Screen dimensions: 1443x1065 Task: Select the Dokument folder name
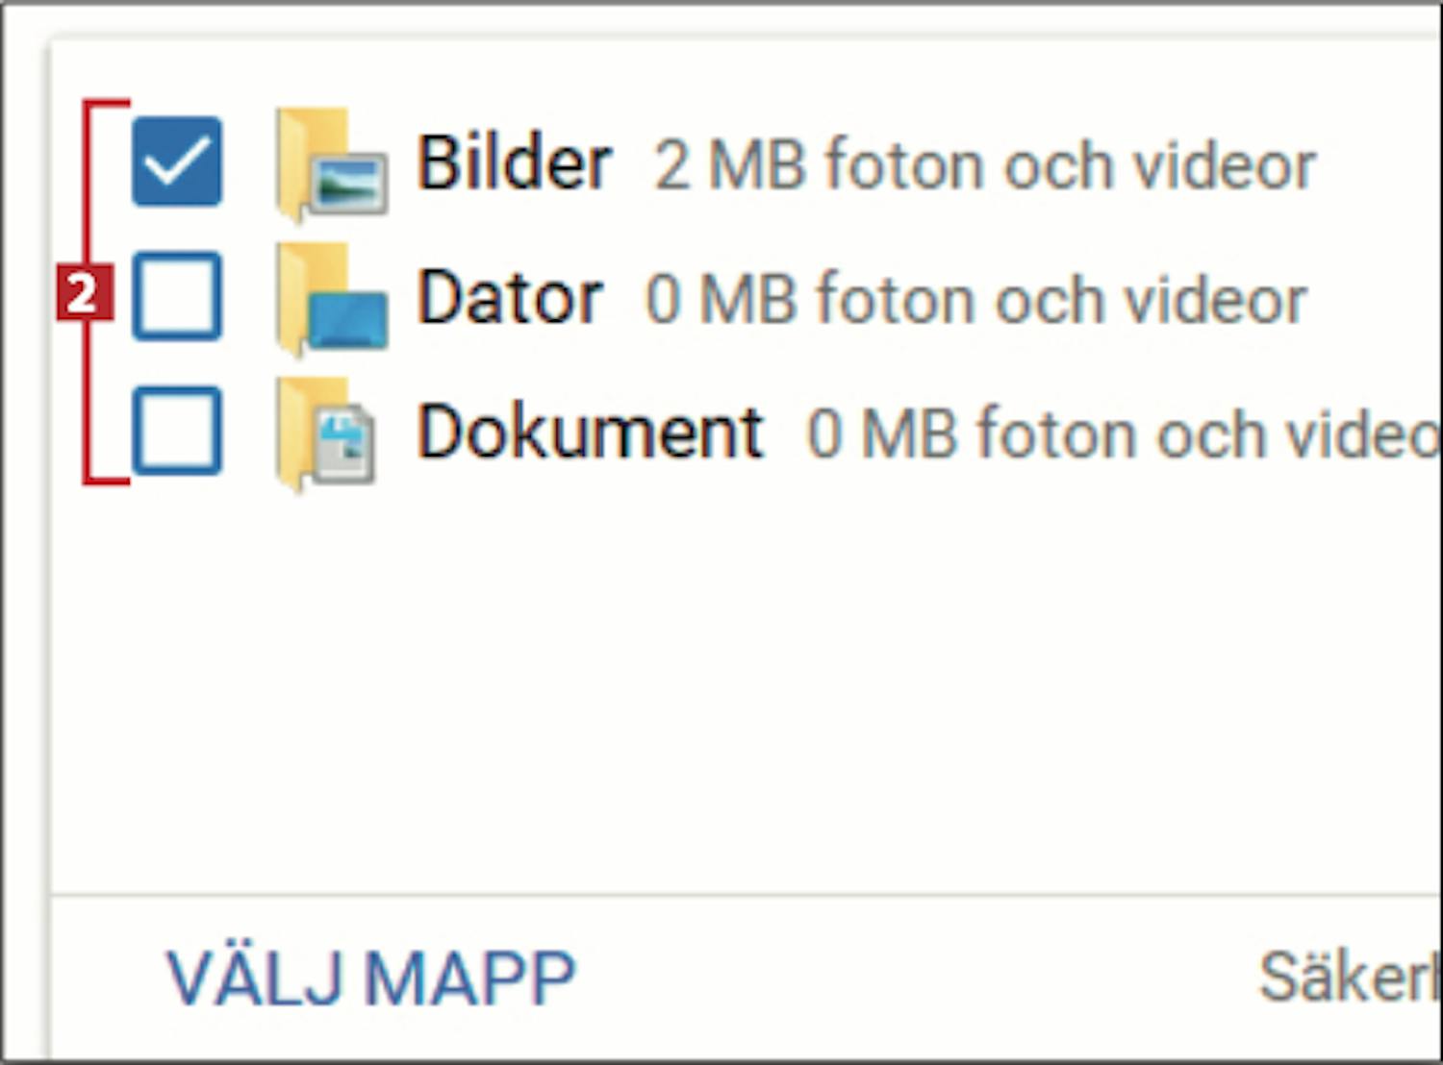pyautogui.click(x=590, y=432)
